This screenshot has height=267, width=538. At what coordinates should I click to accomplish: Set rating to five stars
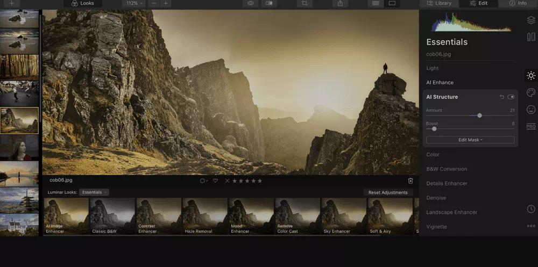point(260,181)
